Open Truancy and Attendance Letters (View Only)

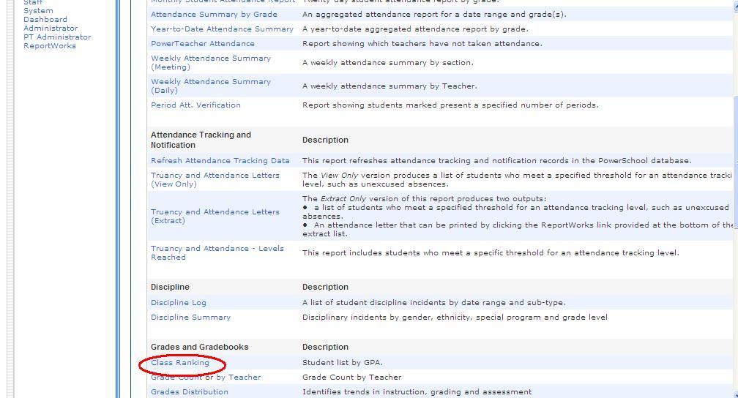click(215, 180)
